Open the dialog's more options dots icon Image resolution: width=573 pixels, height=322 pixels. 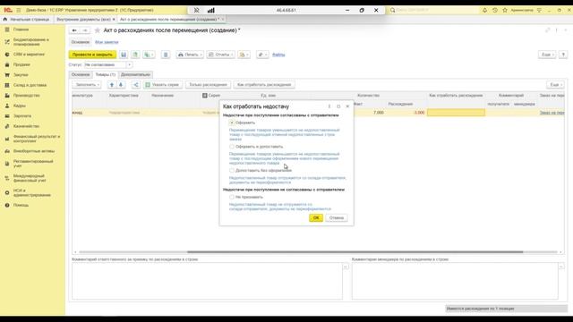point(329,106)
